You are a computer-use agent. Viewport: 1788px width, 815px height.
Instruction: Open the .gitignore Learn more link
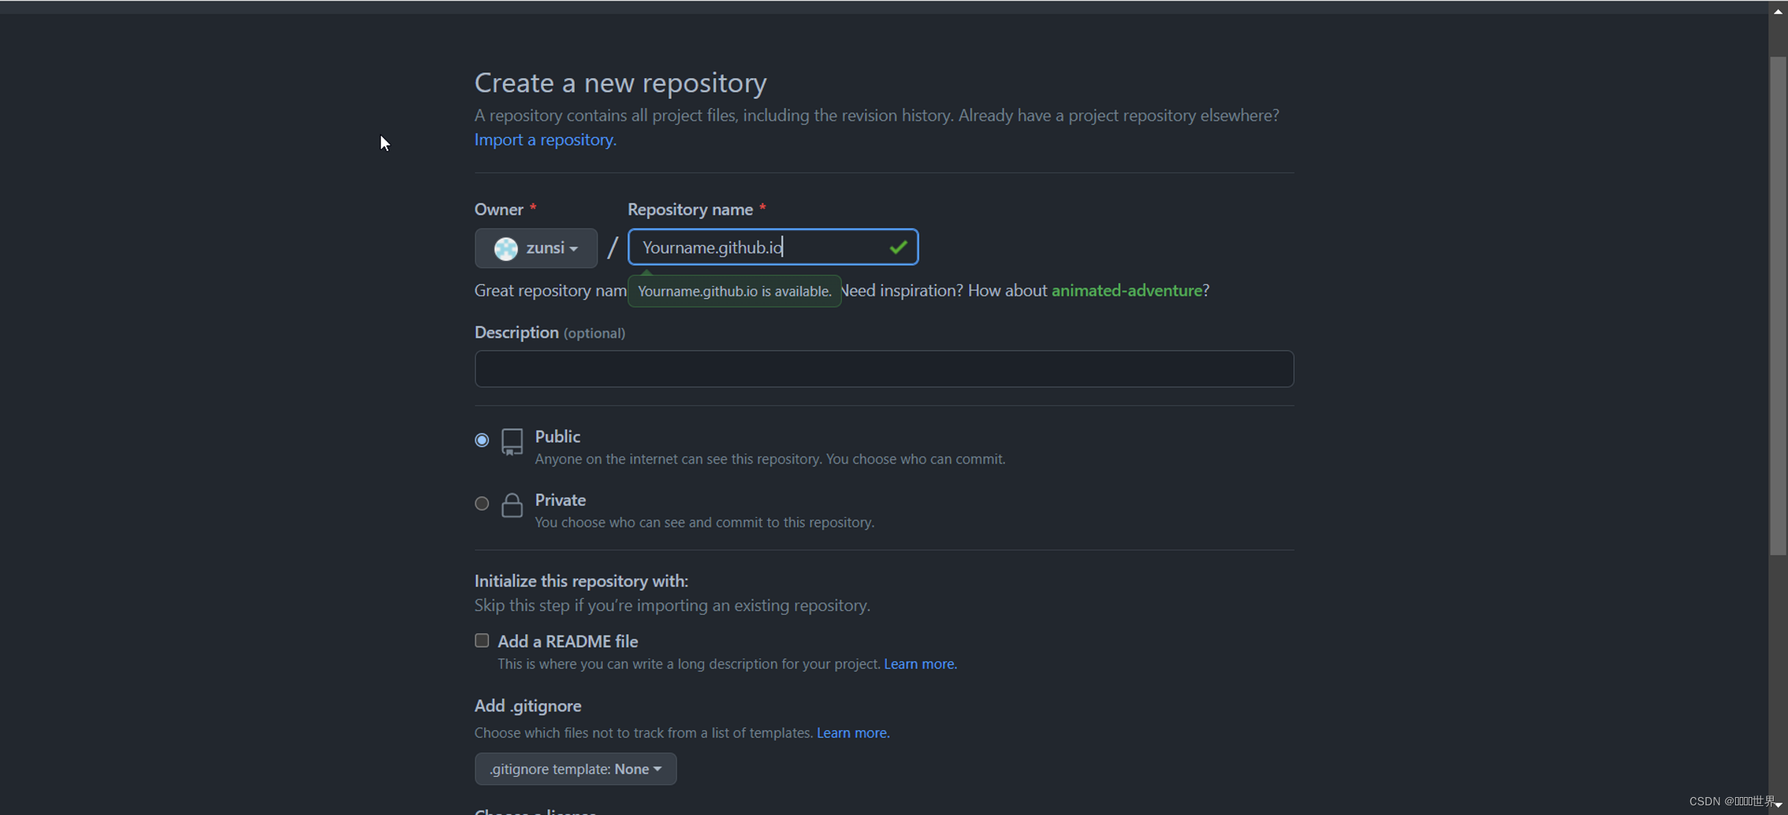point(853,733)
